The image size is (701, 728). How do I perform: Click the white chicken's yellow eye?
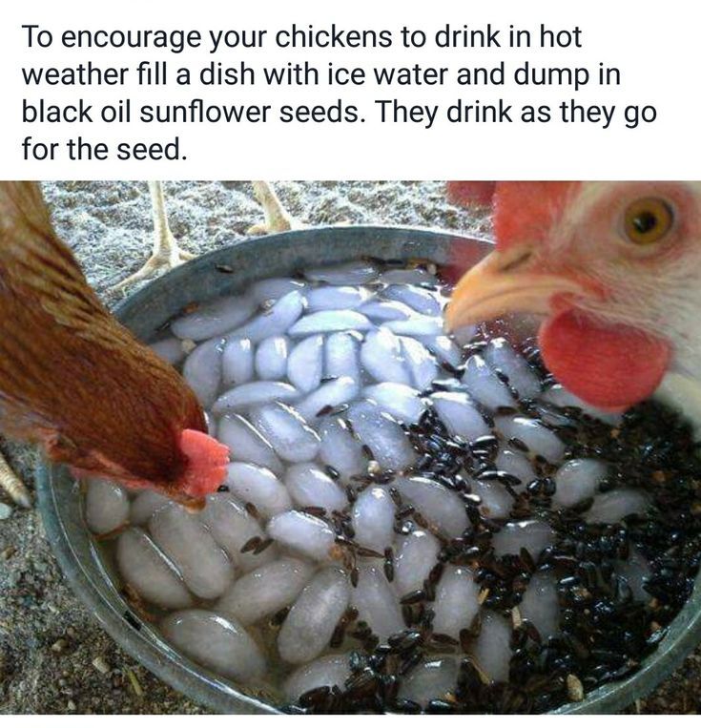[x=649, y=220]
